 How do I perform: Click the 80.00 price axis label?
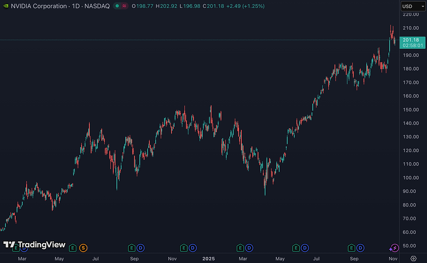point(409,205)
